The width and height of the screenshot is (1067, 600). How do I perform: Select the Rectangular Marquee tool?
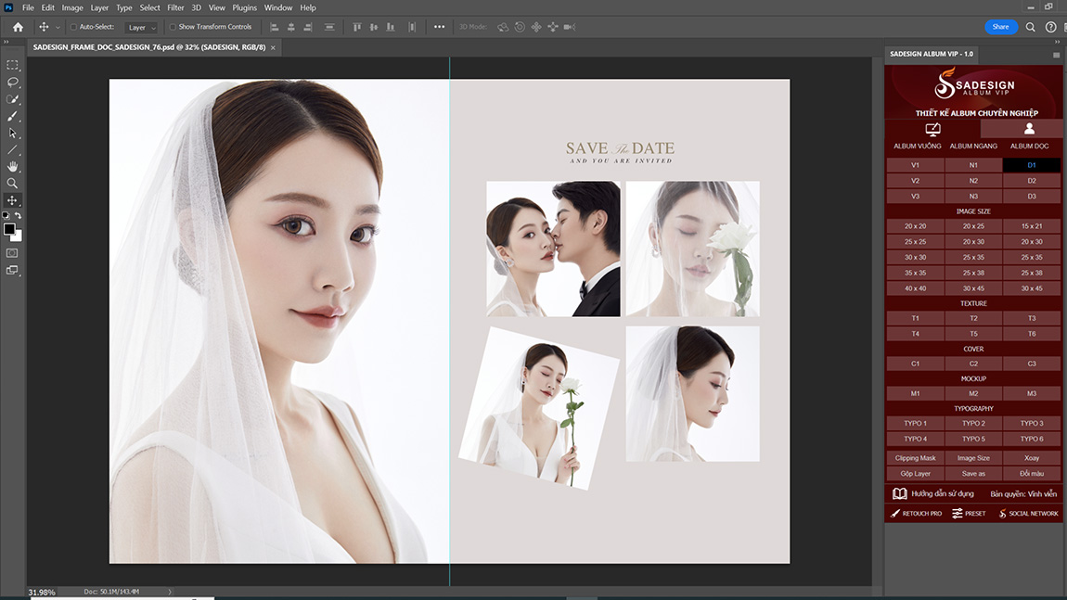pyautogui.click(x=12, y=65)
